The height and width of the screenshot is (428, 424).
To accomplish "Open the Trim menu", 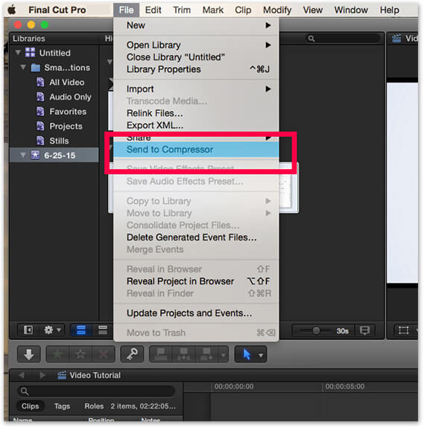I will 182,10.
